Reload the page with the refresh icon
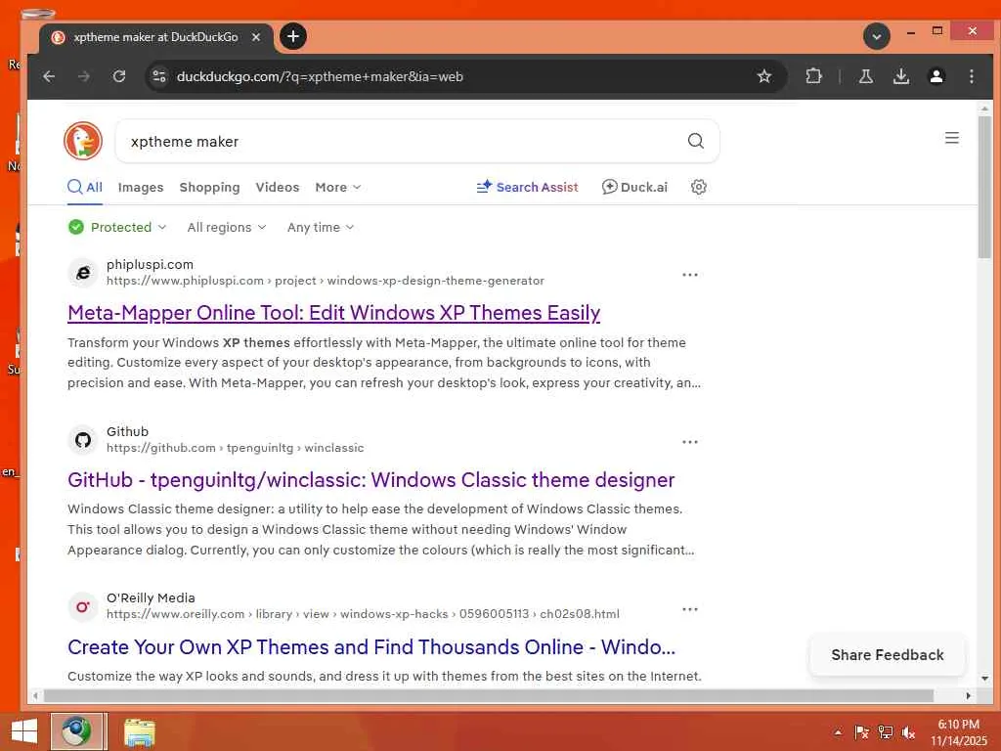Screen dimensions: 1001x751 click(x=118, y=76)
